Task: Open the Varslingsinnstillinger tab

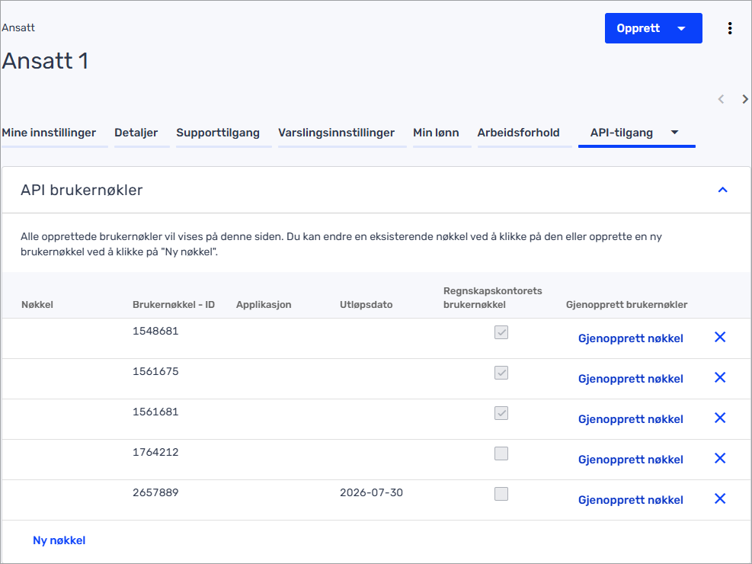Action: click(x=336, y=133)
